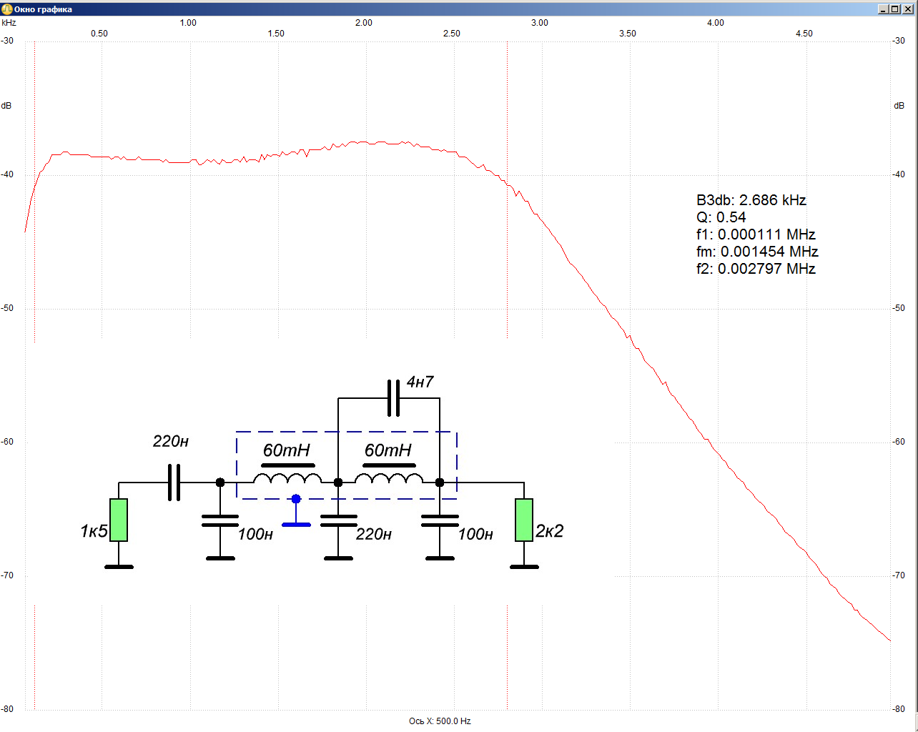This screenshot has width=918, height=732.
Task: Maximize the graph window
Action: click(896, 9)
